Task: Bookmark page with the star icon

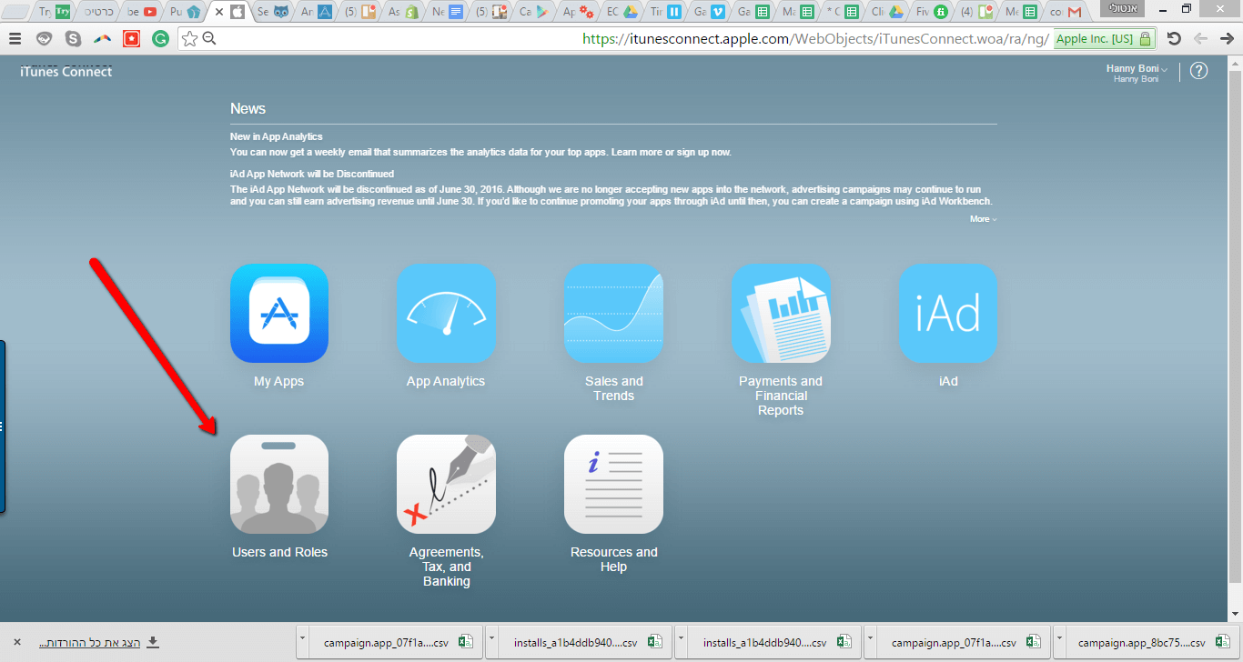Action: [x=189, y=38]
